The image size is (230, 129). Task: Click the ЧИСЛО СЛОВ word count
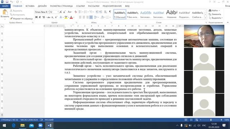pos(29,120)
